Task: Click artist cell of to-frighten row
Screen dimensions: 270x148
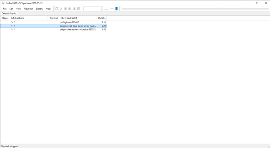Action: click(x=13, y=22)
